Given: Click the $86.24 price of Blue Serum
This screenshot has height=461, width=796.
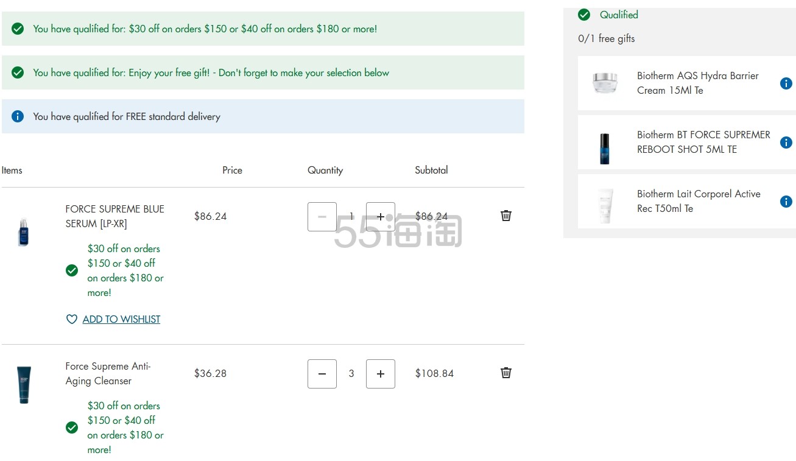Looking at the screenshot, I should [210, 216].
